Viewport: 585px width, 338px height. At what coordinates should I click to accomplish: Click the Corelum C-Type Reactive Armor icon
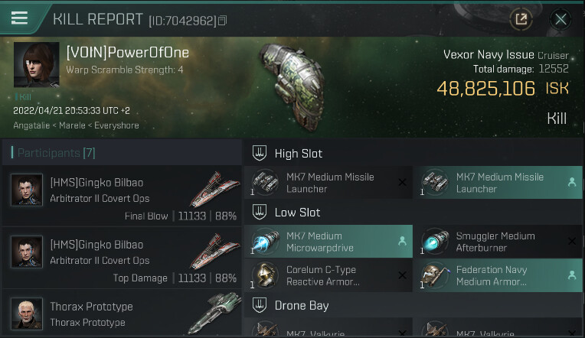pos(266,275)
